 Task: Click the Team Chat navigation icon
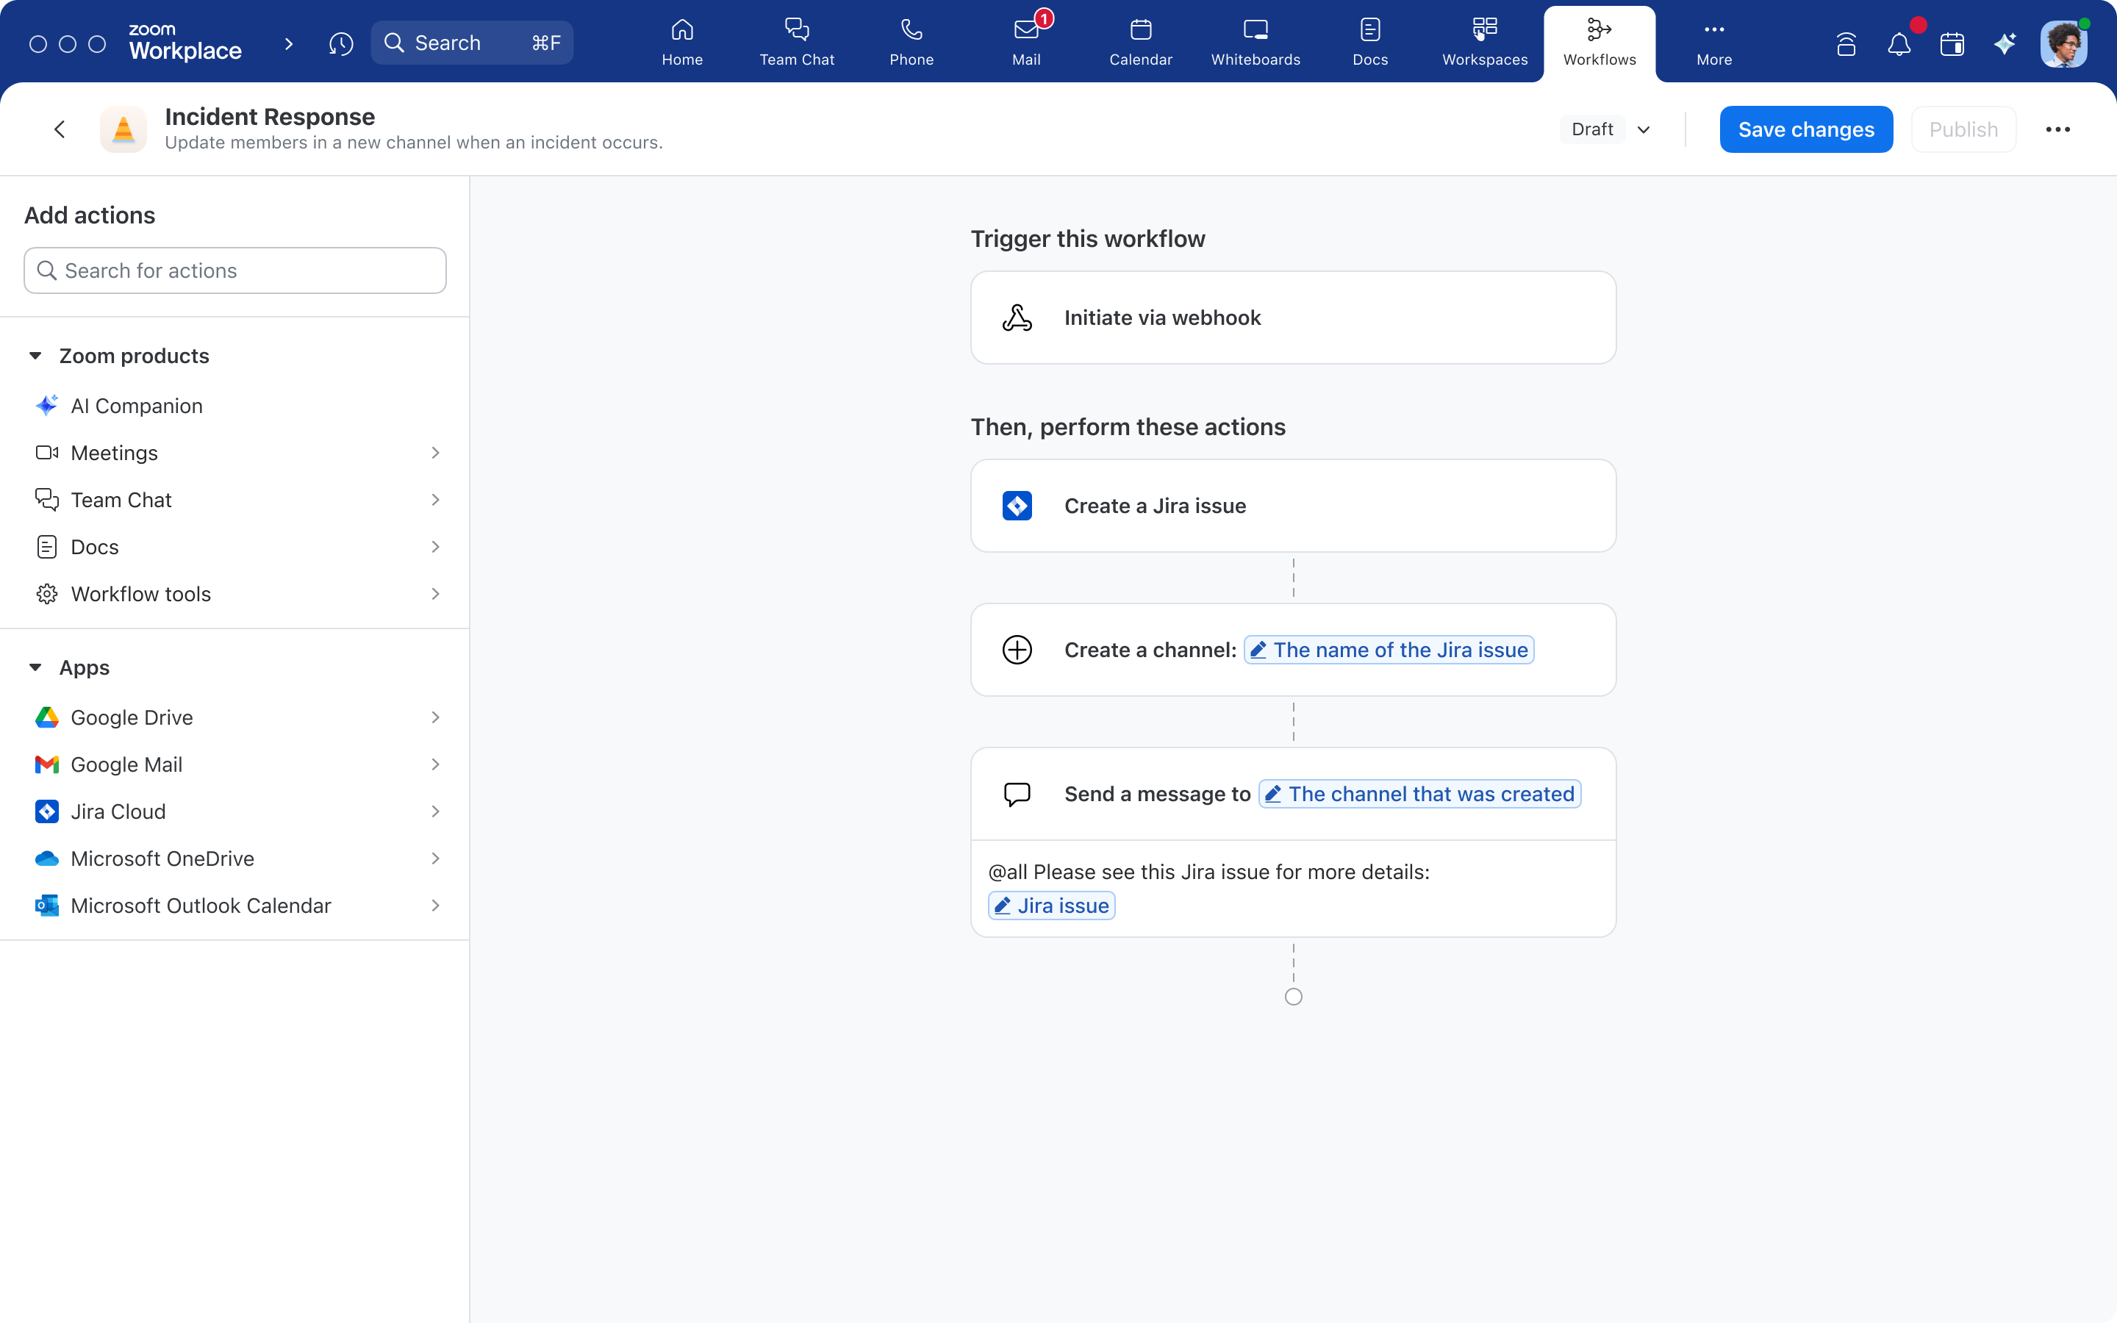click(x=797, y=43)
